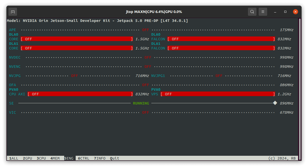Click the green RUNNING status
Screen dimensions: 308x168
(141, 103)
